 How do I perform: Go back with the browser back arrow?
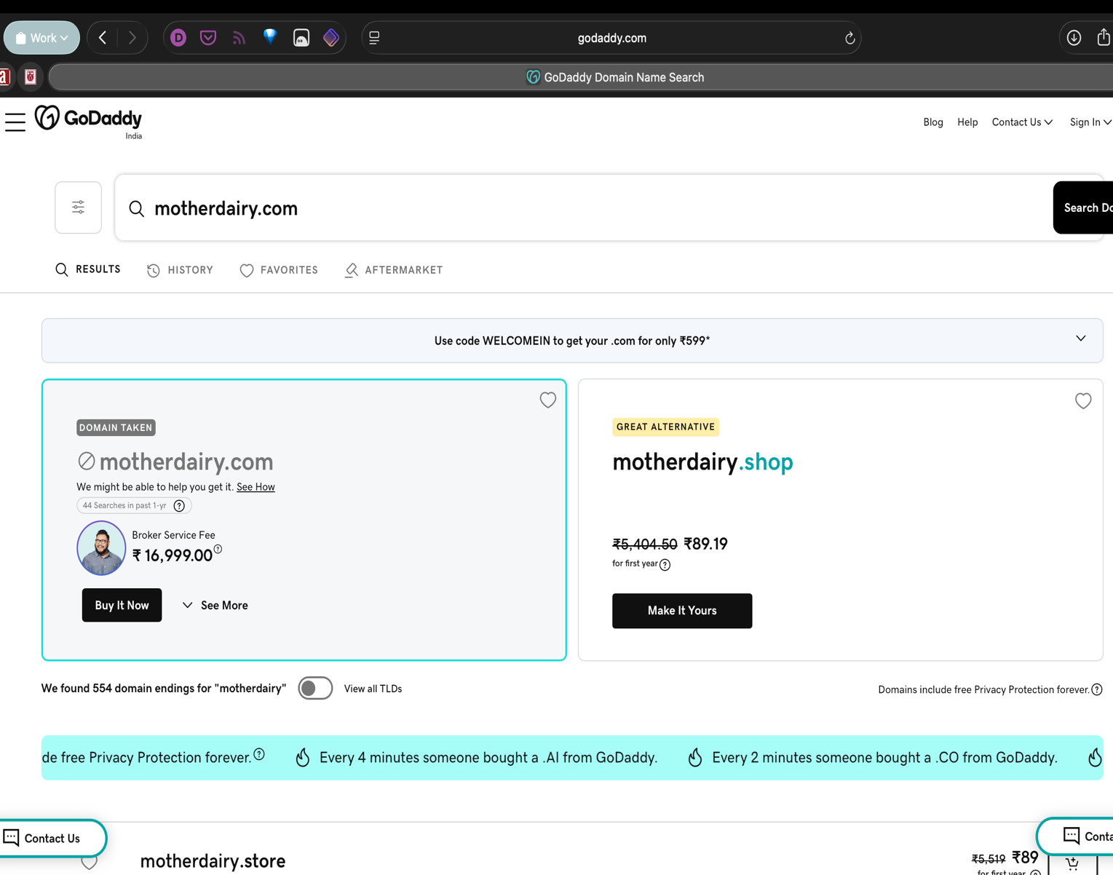point(103,38)
